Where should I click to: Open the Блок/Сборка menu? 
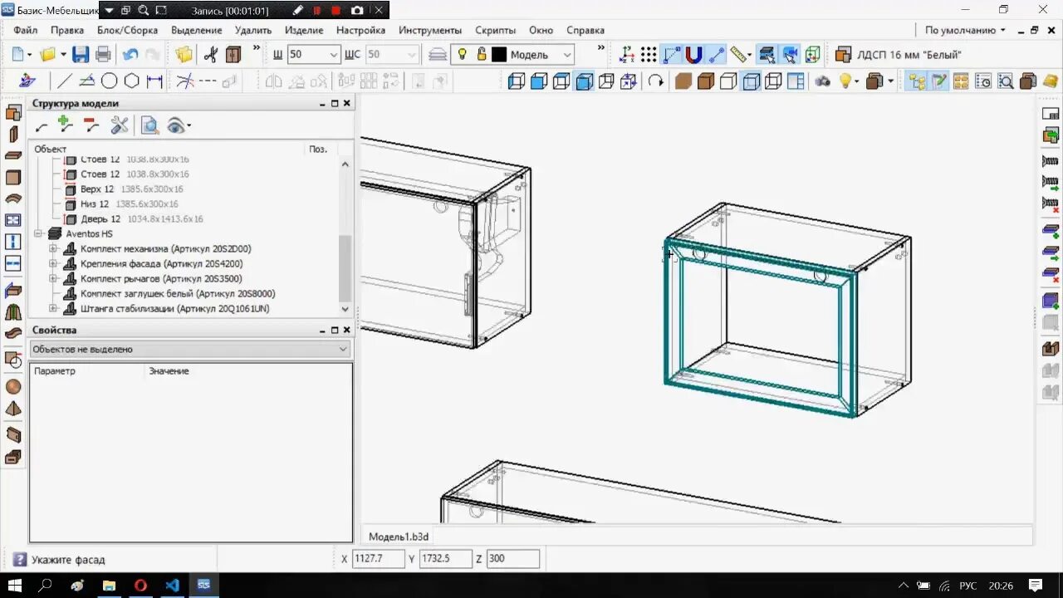pyautogui.click(x=127, y=30)
